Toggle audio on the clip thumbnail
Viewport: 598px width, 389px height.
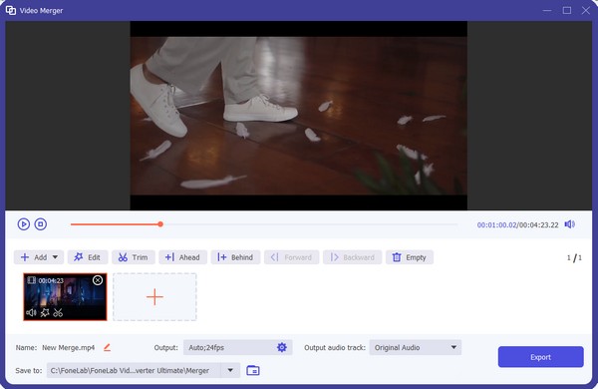[31, 313]
